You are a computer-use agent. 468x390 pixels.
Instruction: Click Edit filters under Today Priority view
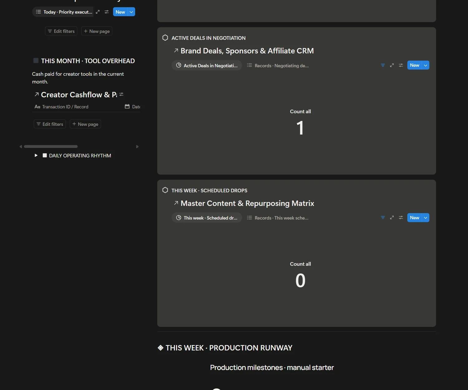[61, 31]
